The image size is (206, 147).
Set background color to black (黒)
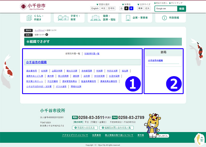click(x=126, y=9)
